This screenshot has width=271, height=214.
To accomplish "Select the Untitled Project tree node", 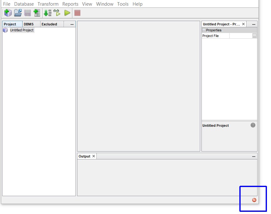I will [22, 30].
